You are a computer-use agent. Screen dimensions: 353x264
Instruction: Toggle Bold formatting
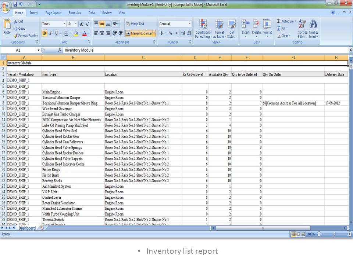(x=44, y=33)
